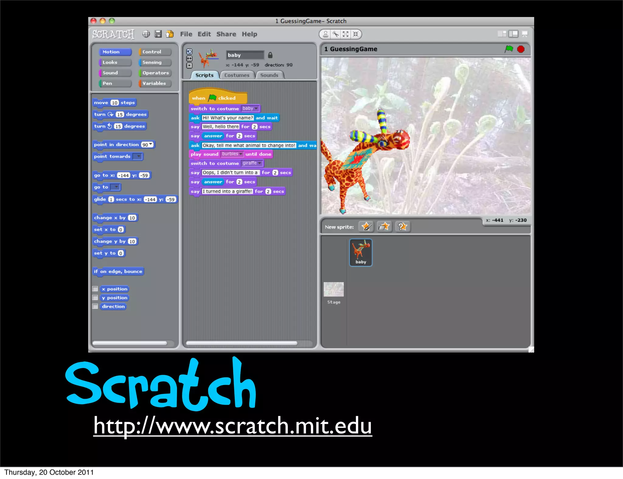The height and width of the screenshot is (479, 623).
Task: Set rotation style to don't rotate
Action: 189,65
